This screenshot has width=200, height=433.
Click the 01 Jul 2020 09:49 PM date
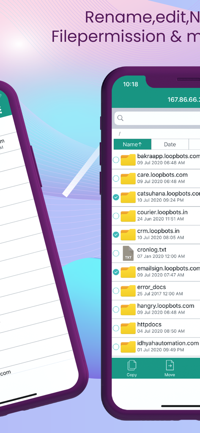coord(161,350)
